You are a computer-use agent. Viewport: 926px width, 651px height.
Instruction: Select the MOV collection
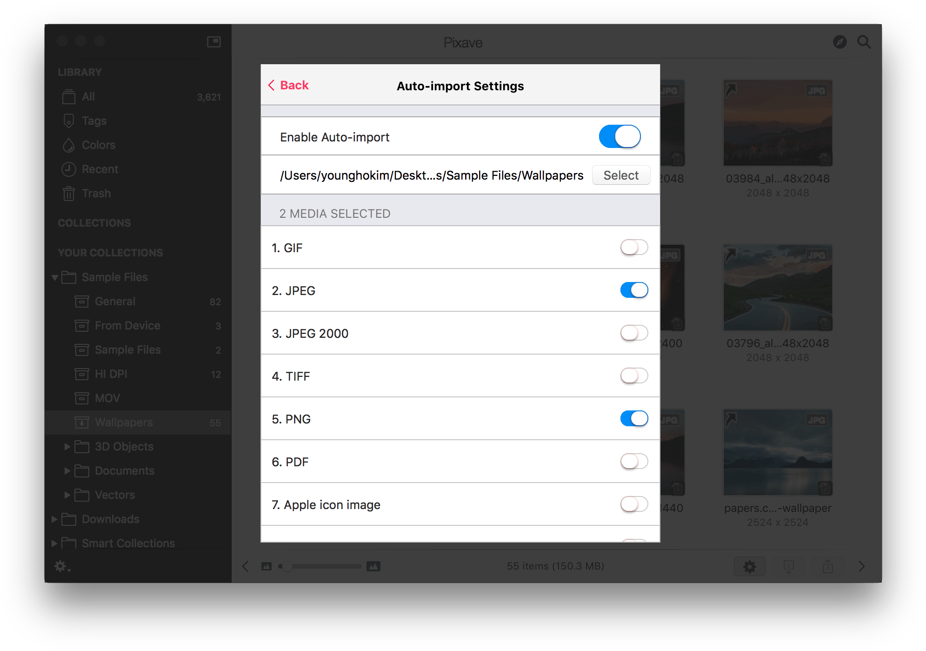pos(138,398)
